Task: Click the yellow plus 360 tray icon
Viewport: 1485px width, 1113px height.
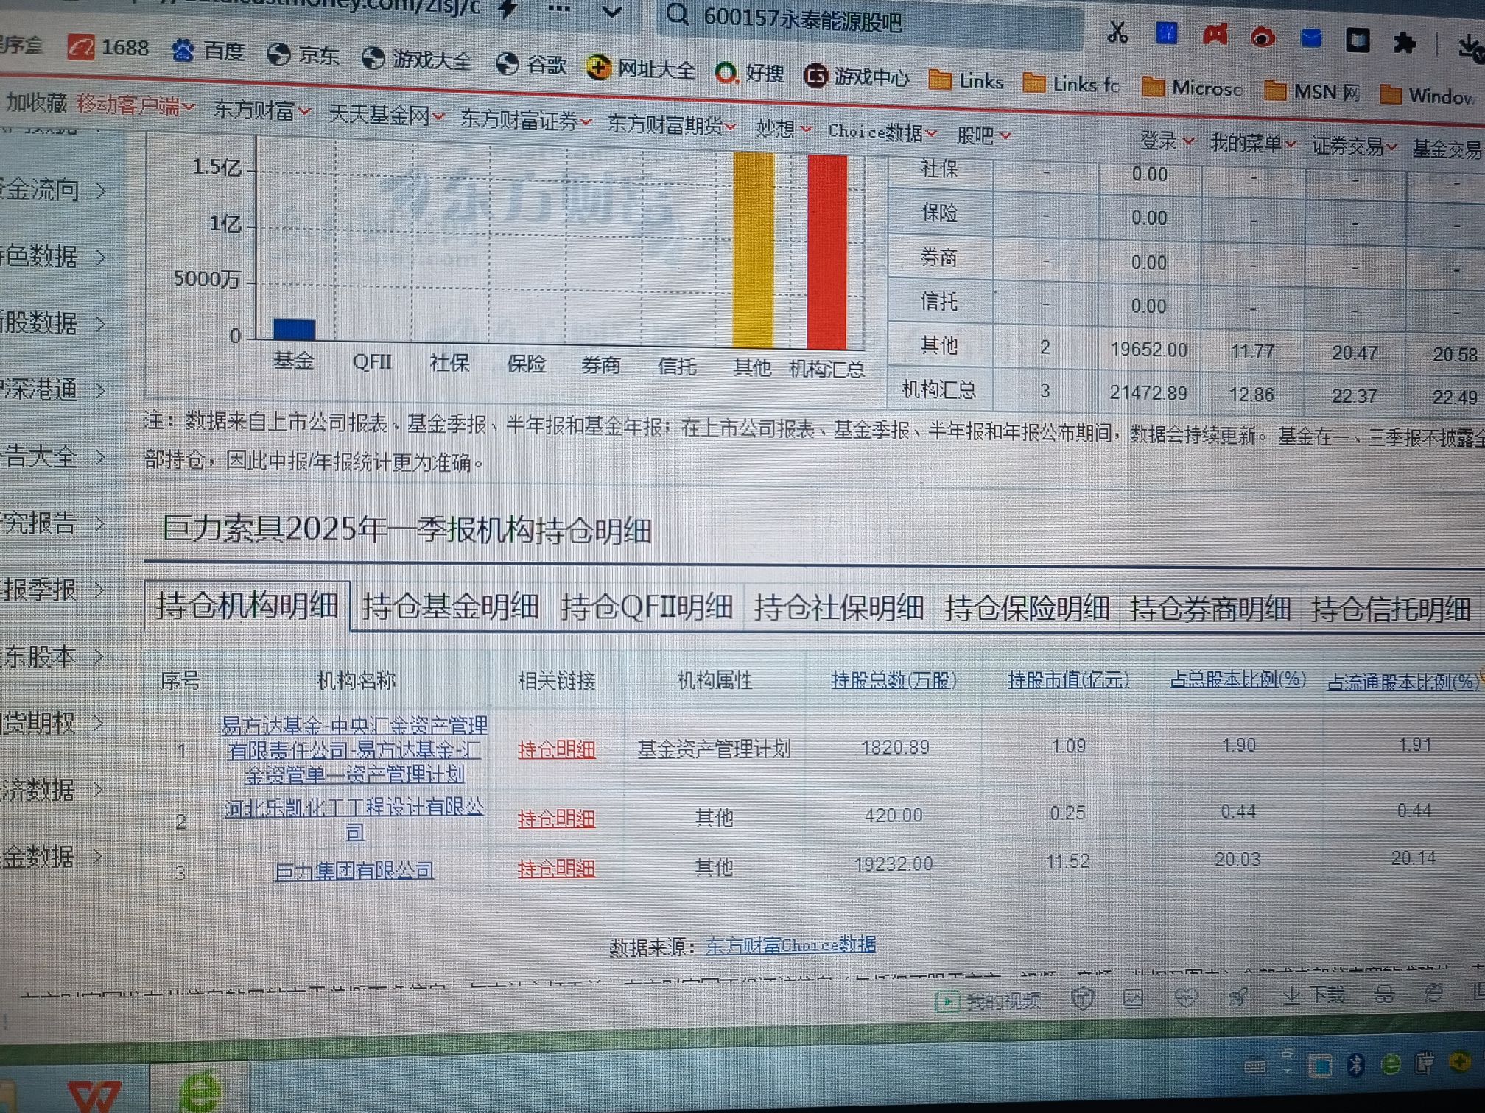Action: [x=1459, y=1061]
